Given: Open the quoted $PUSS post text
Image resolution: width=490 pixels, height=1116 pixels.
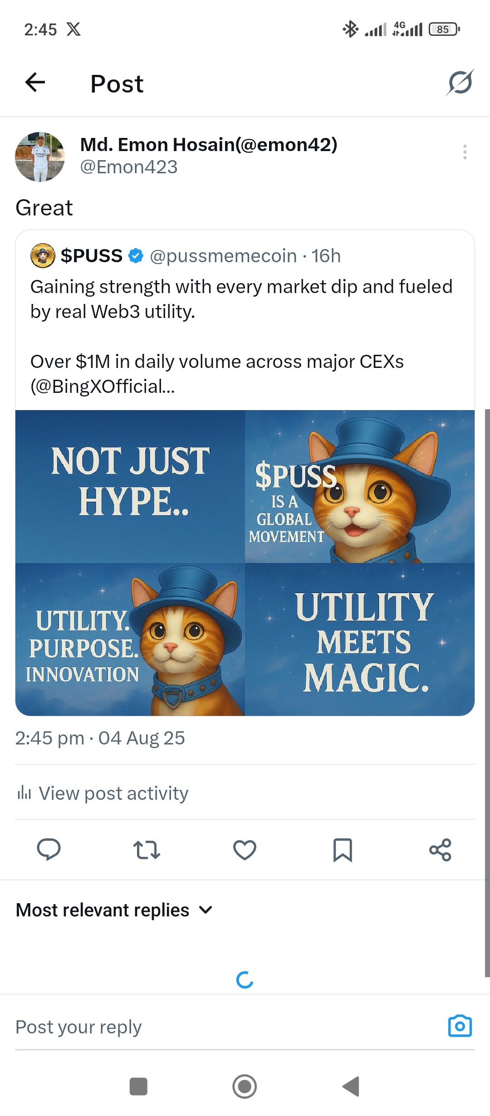Looking at the screenshot, I should click(241, 336).
